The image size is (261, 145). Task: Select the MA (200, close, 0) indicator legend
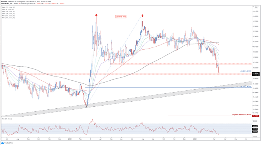(x=8, y=18)
